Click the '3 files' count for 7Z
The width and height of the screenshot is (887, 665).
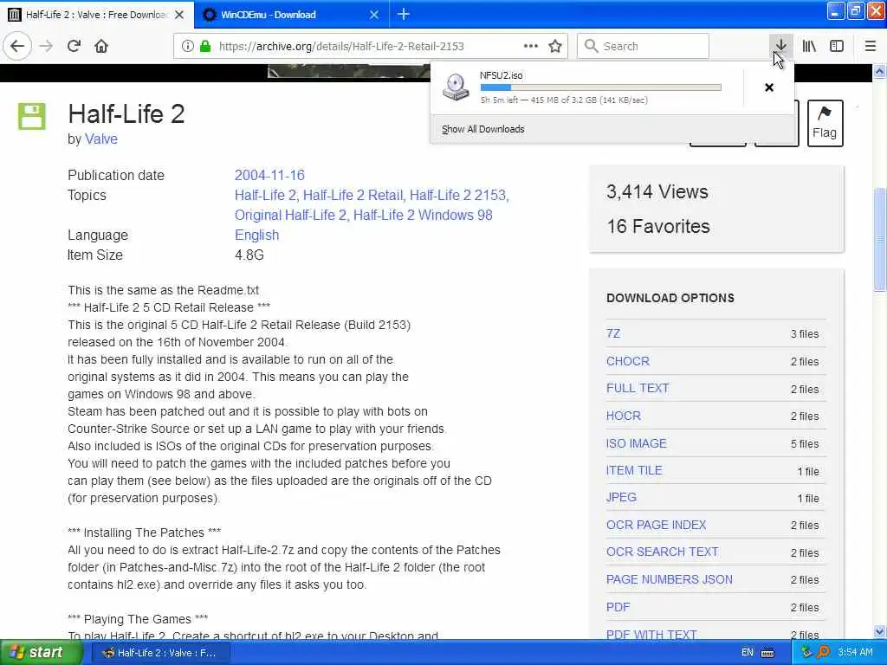(x=805, y=334)
